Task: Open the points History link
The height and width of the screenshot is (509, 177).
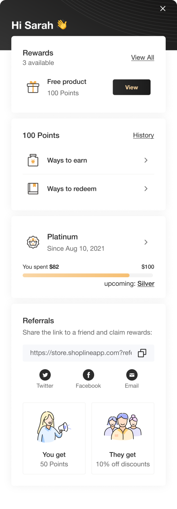Action: click(143, 135)
